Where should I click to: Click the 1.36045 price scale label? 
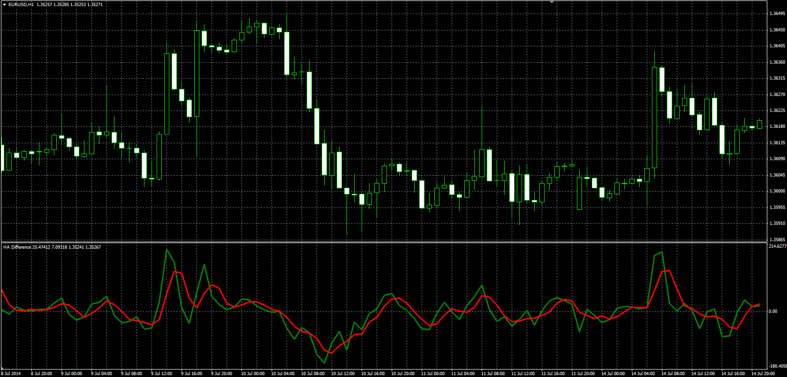pos(777,175)
